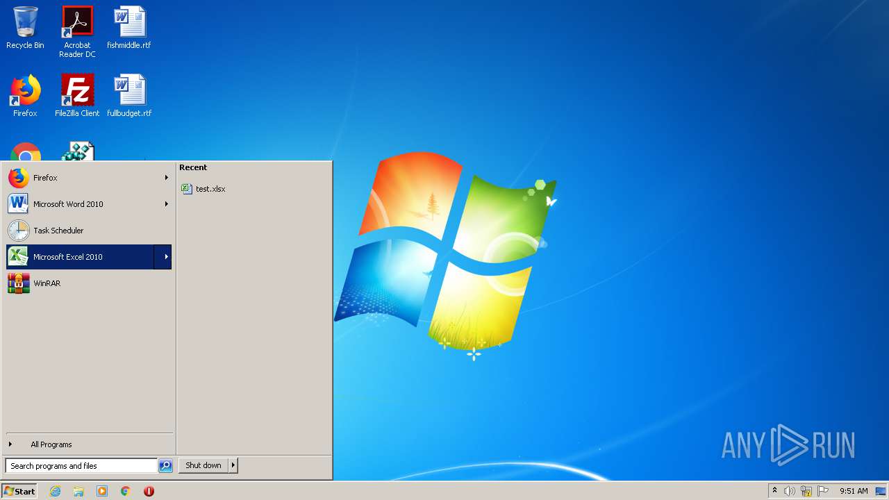Open Opera browser from taskbar
The image size is (889, 500).
click(x=149, y=491)
